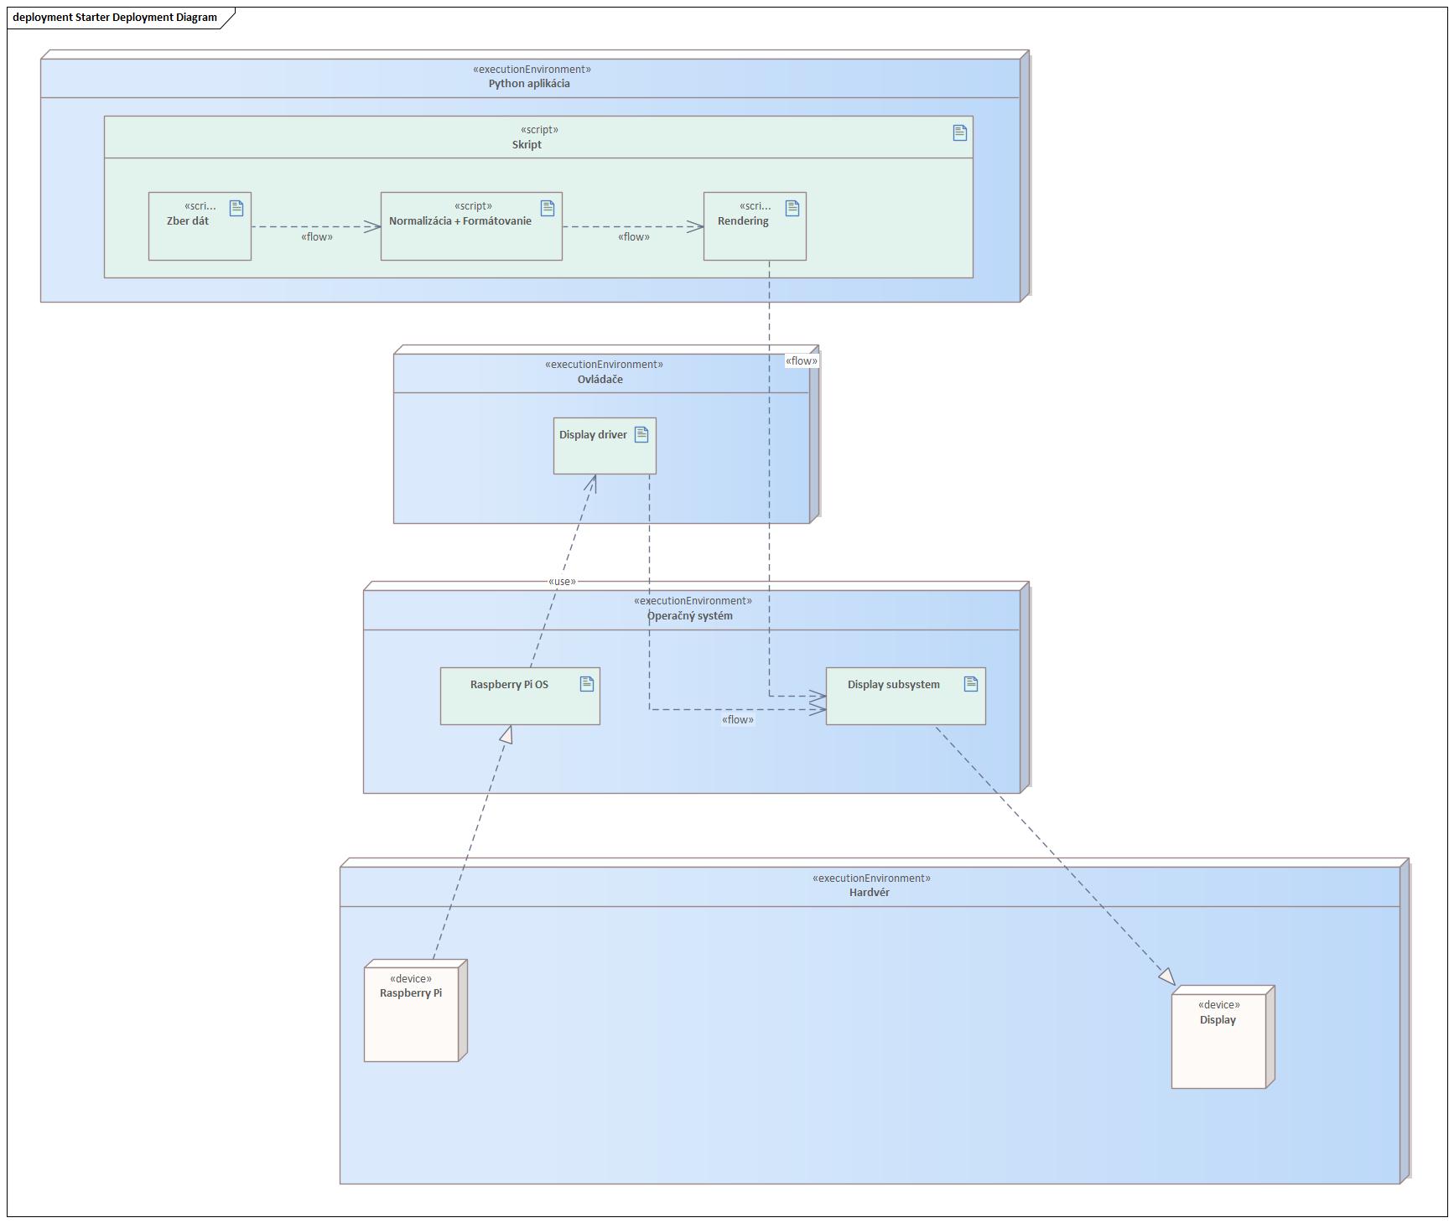
Task: Click the Zber dát script name
Action: click(x=188, y=221)
